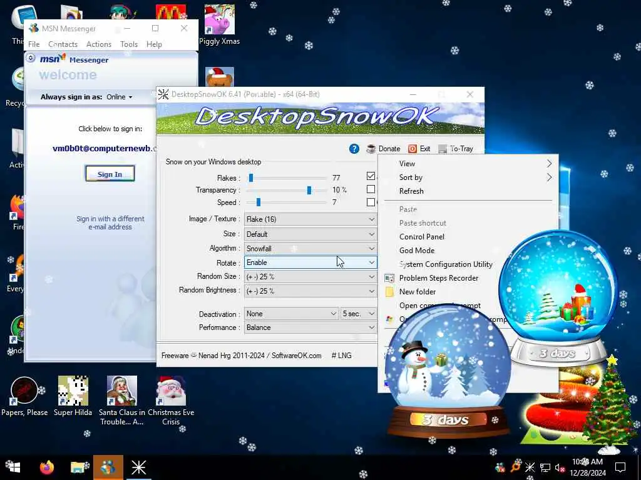
Task: Open the notification center icon
Action: [620, 467]
